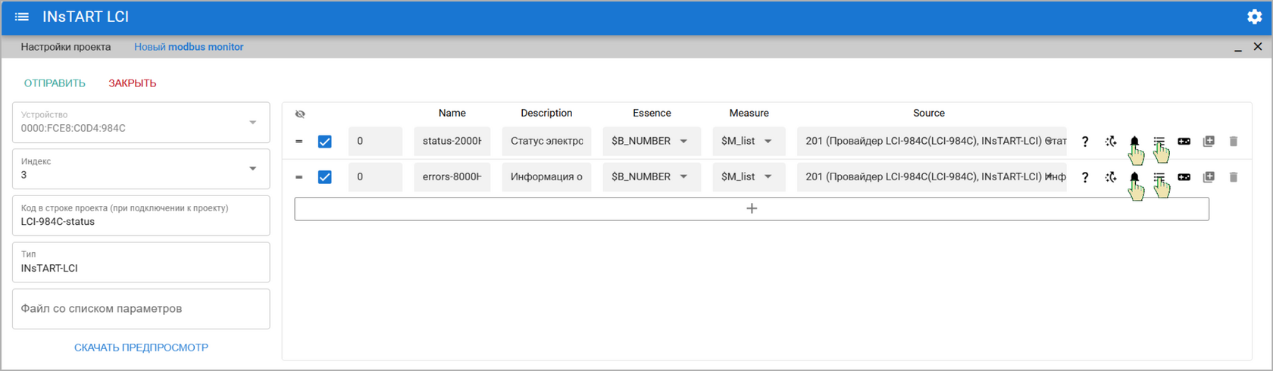Image resolution: width=1273 pixels, height=371 pixels.
Task: Duplicate the status-2000H row
Action: 1209,142
